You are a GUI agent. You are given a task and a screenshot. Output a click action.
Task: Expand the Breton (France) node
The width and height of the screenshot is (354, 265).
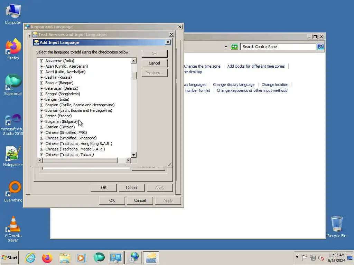coord(41,116)
